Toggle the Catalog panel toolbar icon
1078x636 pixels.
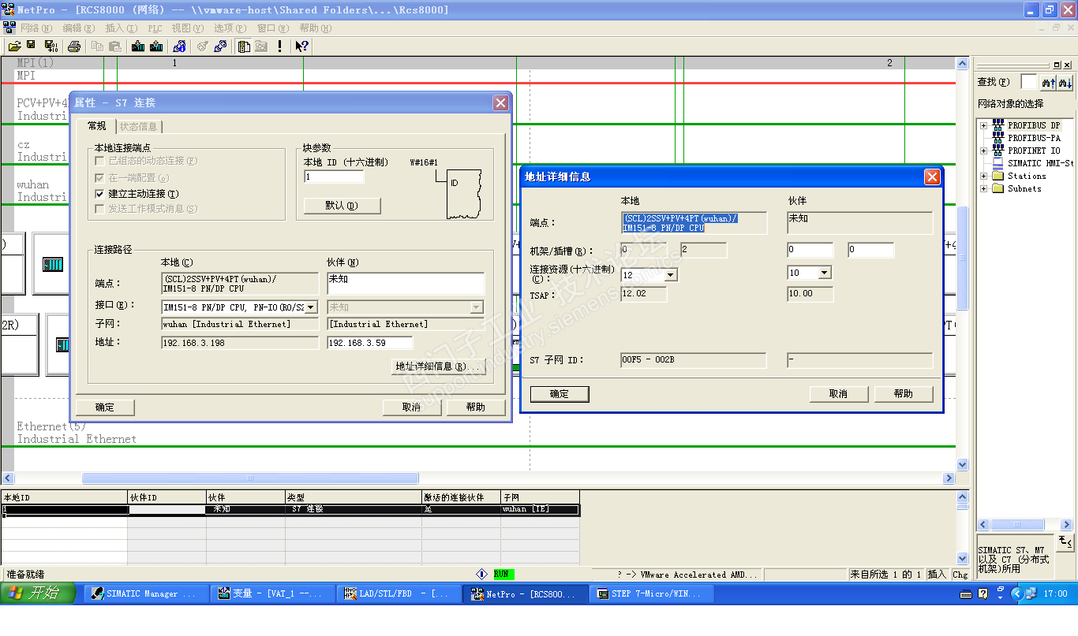pos(244,46)
